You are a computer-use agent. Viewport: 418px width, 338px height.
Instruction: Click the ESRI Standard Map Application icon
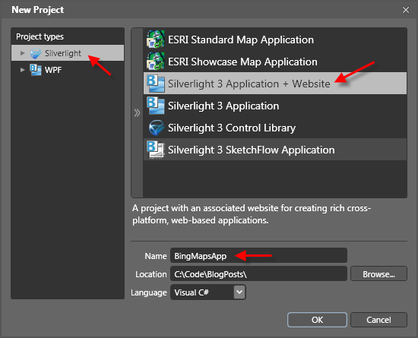coord(155,39)
